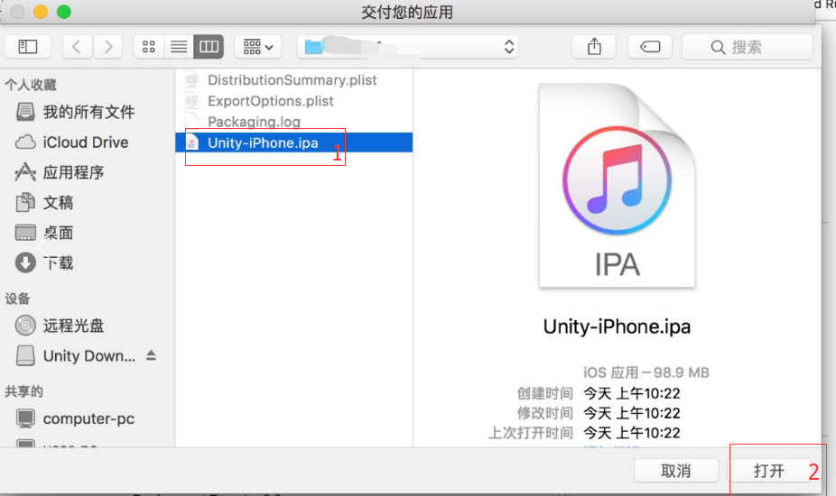
Task: Click the edit tags button
Action: pos(650,47)
